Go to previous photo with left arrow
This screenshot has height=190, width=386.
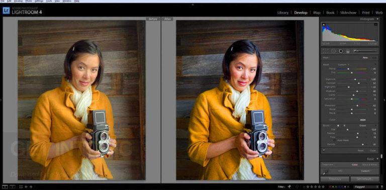(x=26, y=187)
